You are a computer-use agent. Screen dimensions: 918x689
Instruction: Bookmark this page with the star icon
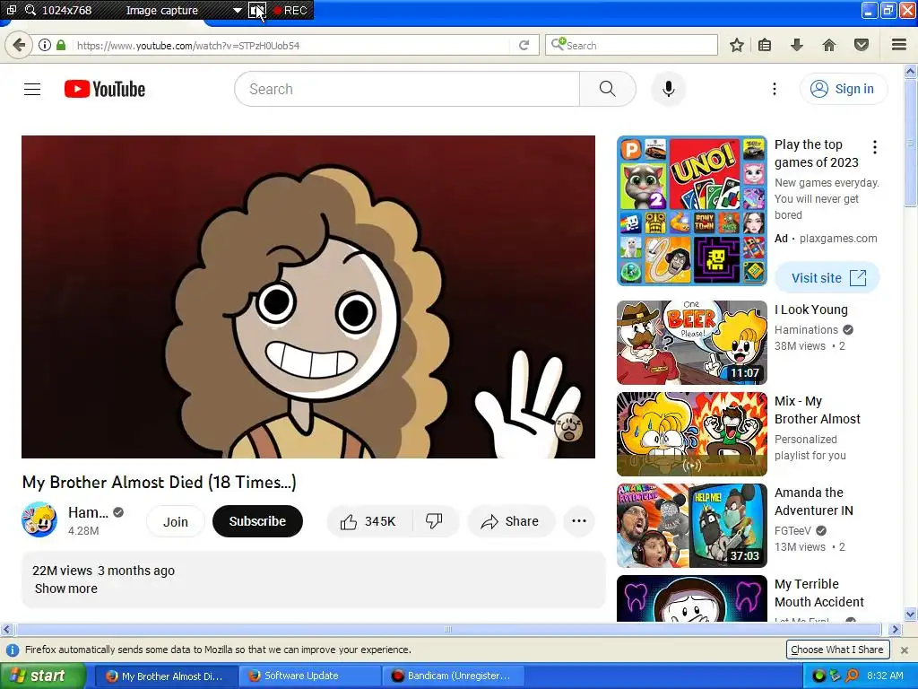[x=737, y=45]
